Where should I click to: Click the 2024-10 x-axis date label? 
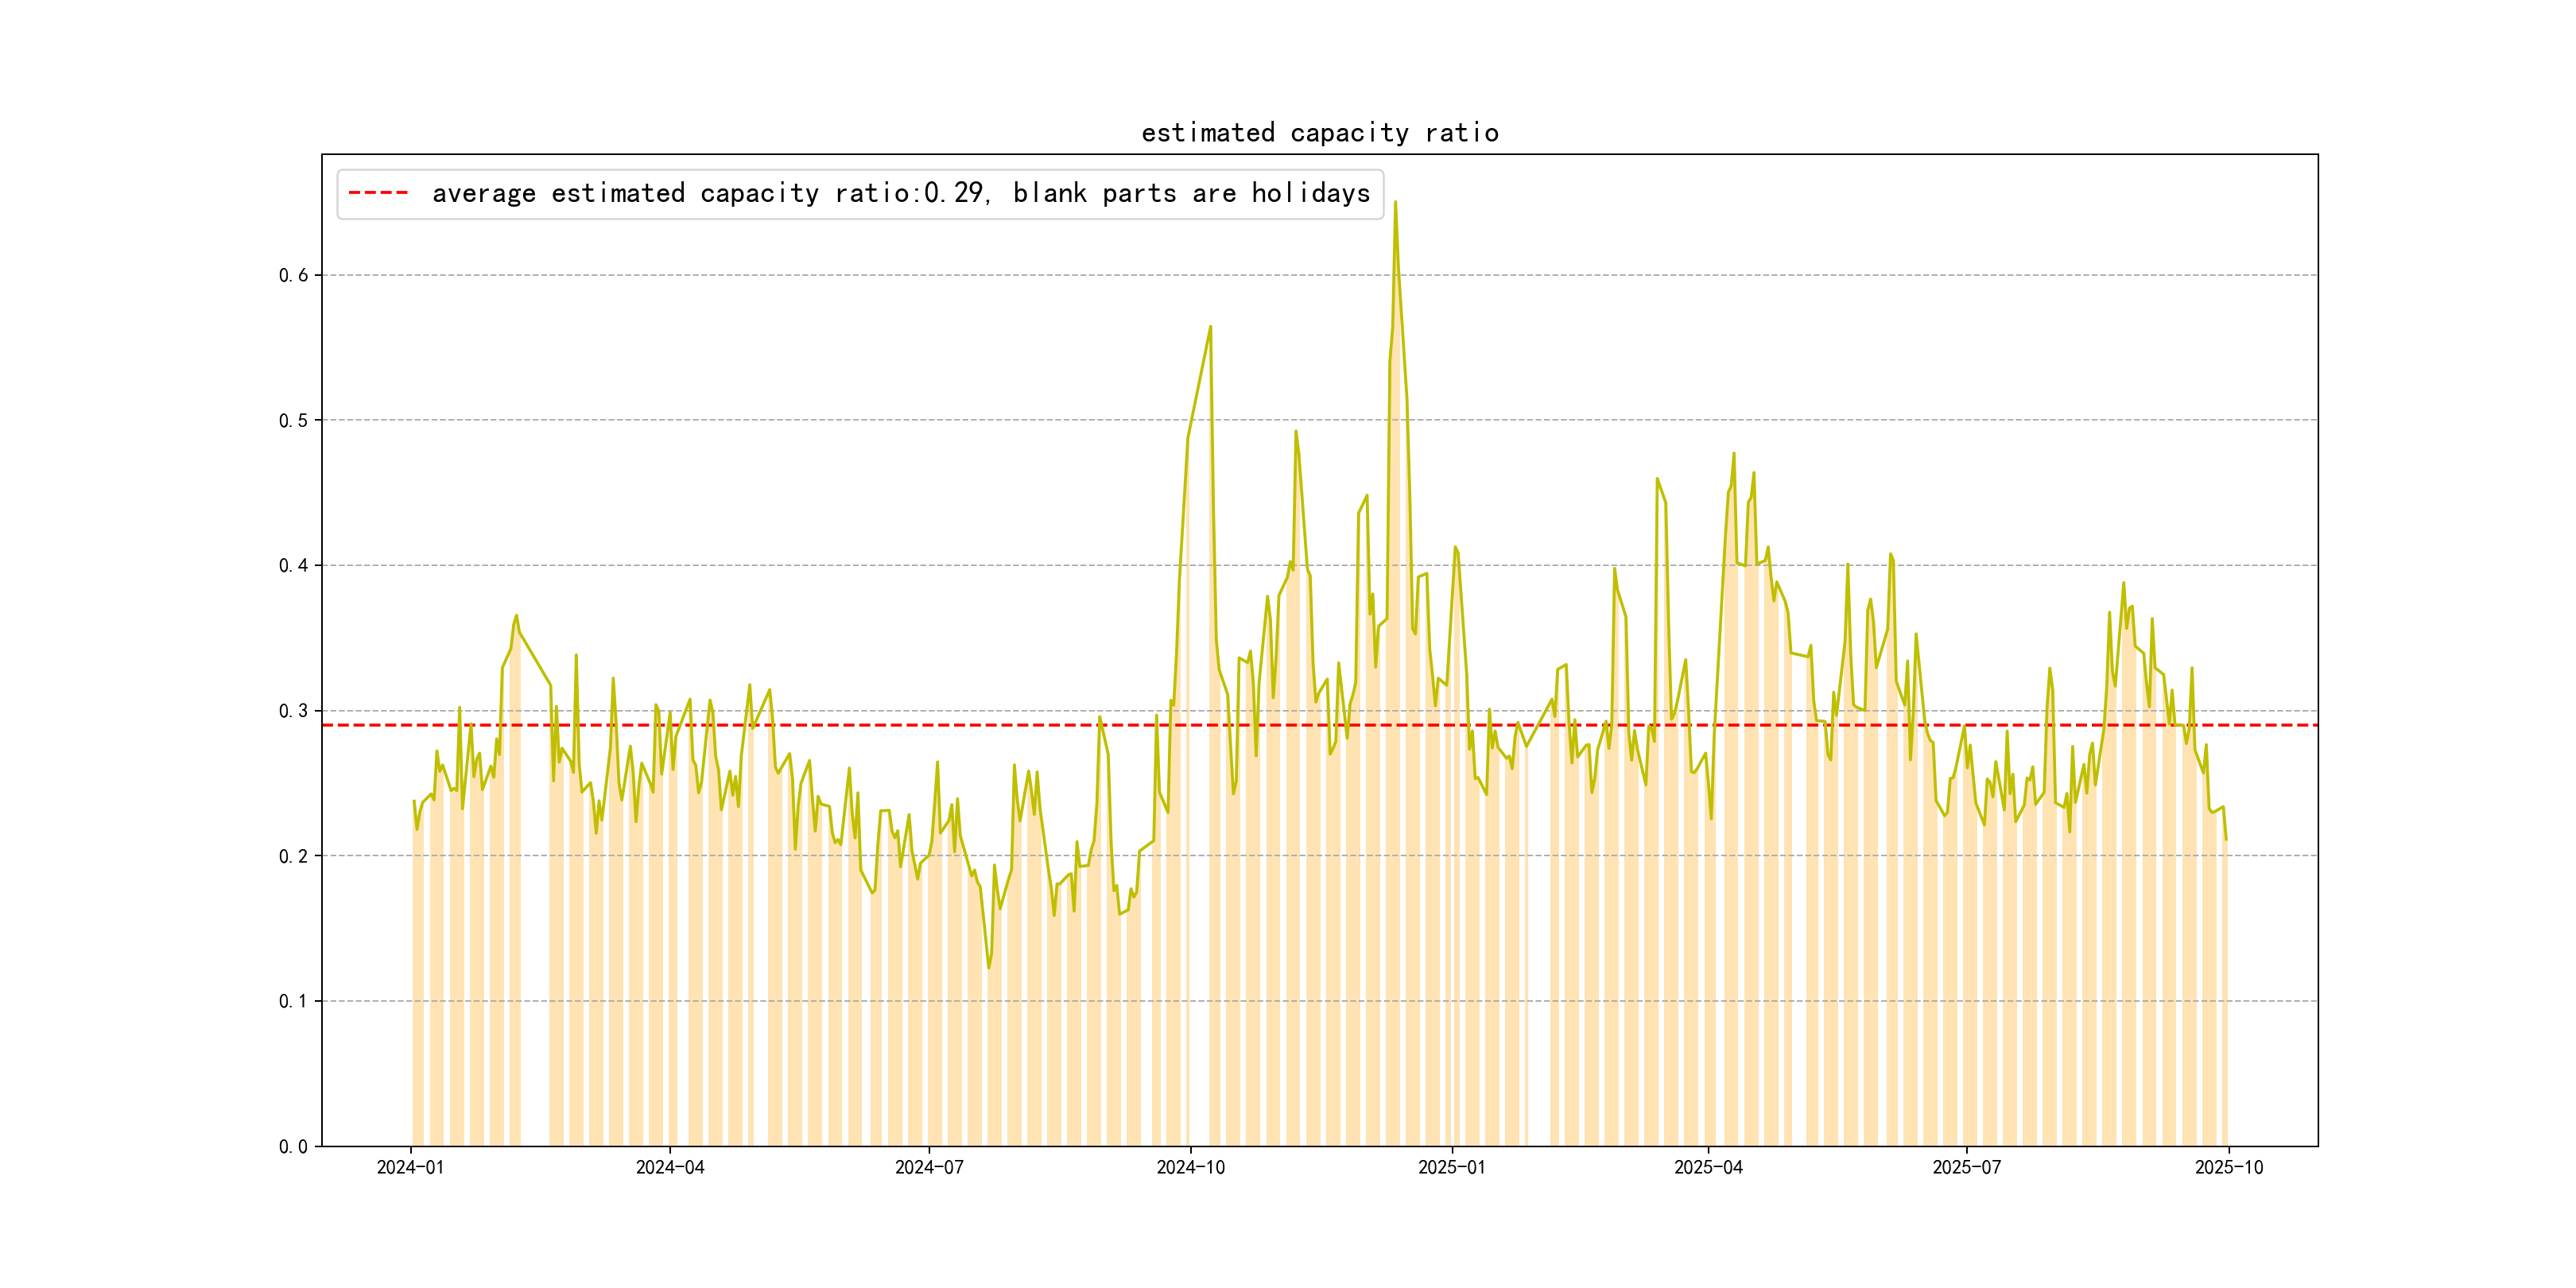[x=1190, y=1168]
